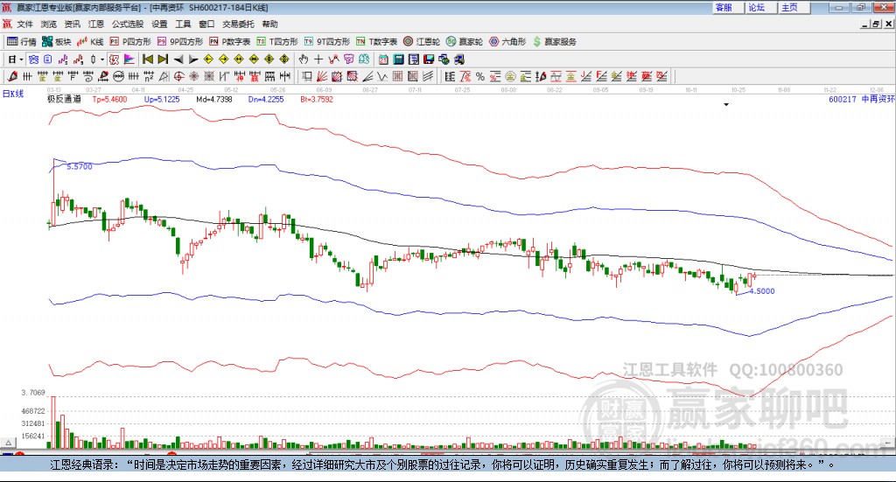Open the 江恩轮 Gann wheel
896x482 pixels.
tap(422, 42)
